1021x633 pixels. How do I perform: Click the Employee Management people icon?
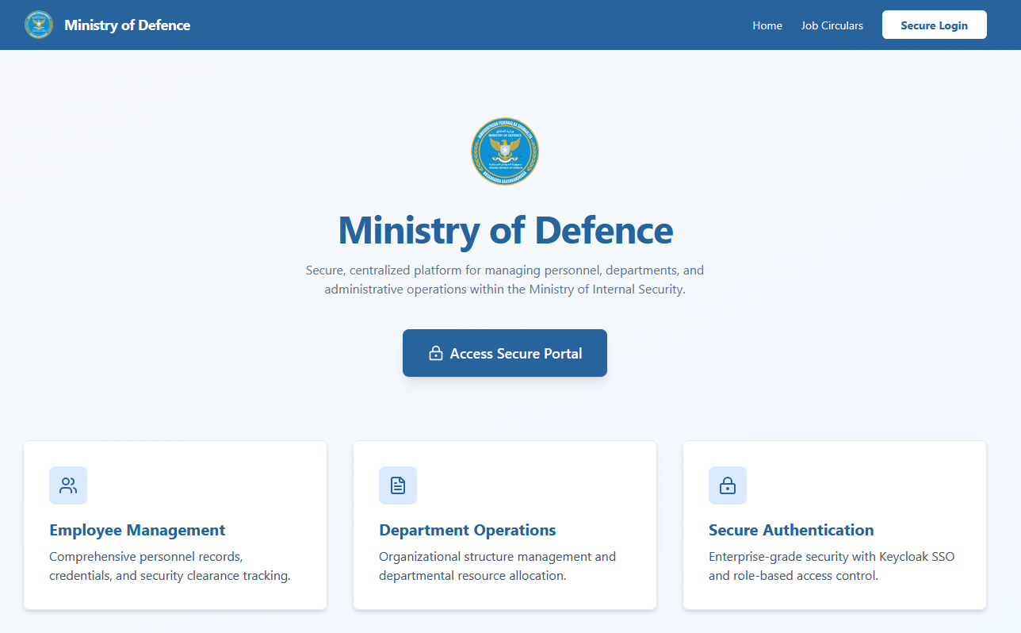click(68, 485)
